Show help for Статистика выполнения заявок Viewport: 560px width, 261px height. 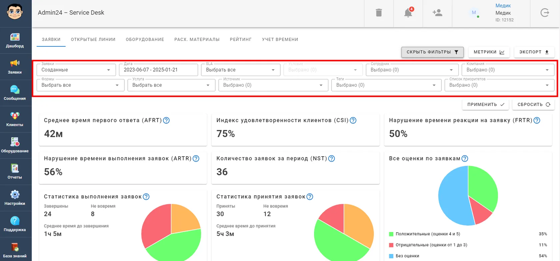tap(146, 197)
